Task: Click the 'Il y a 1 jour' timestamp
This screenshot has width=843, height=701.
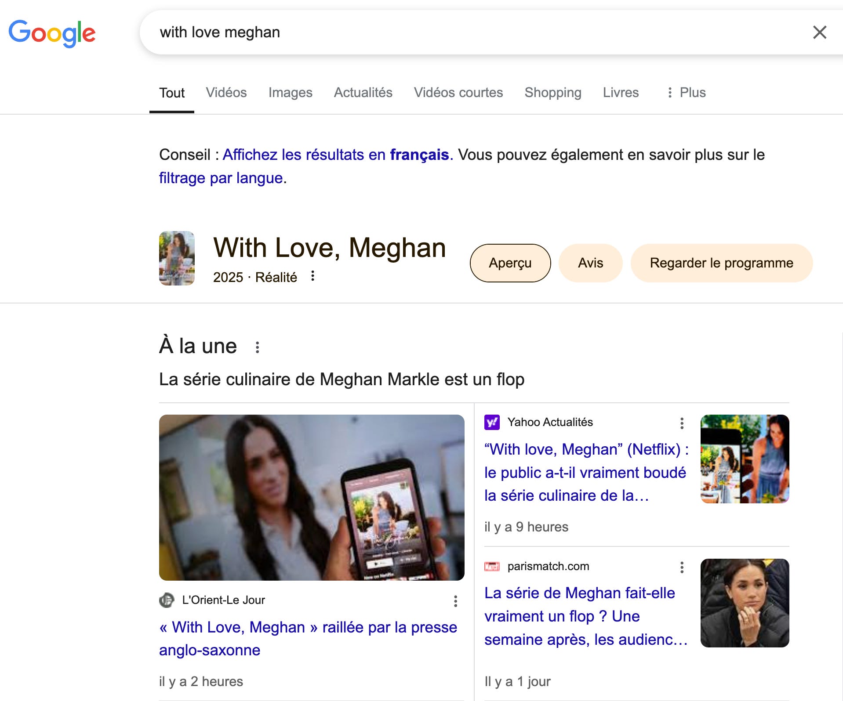Action: point(517,682)
